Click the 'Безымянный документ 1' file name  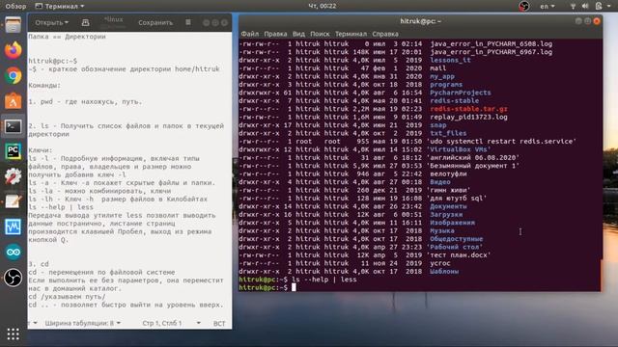(x=472, y=166)
